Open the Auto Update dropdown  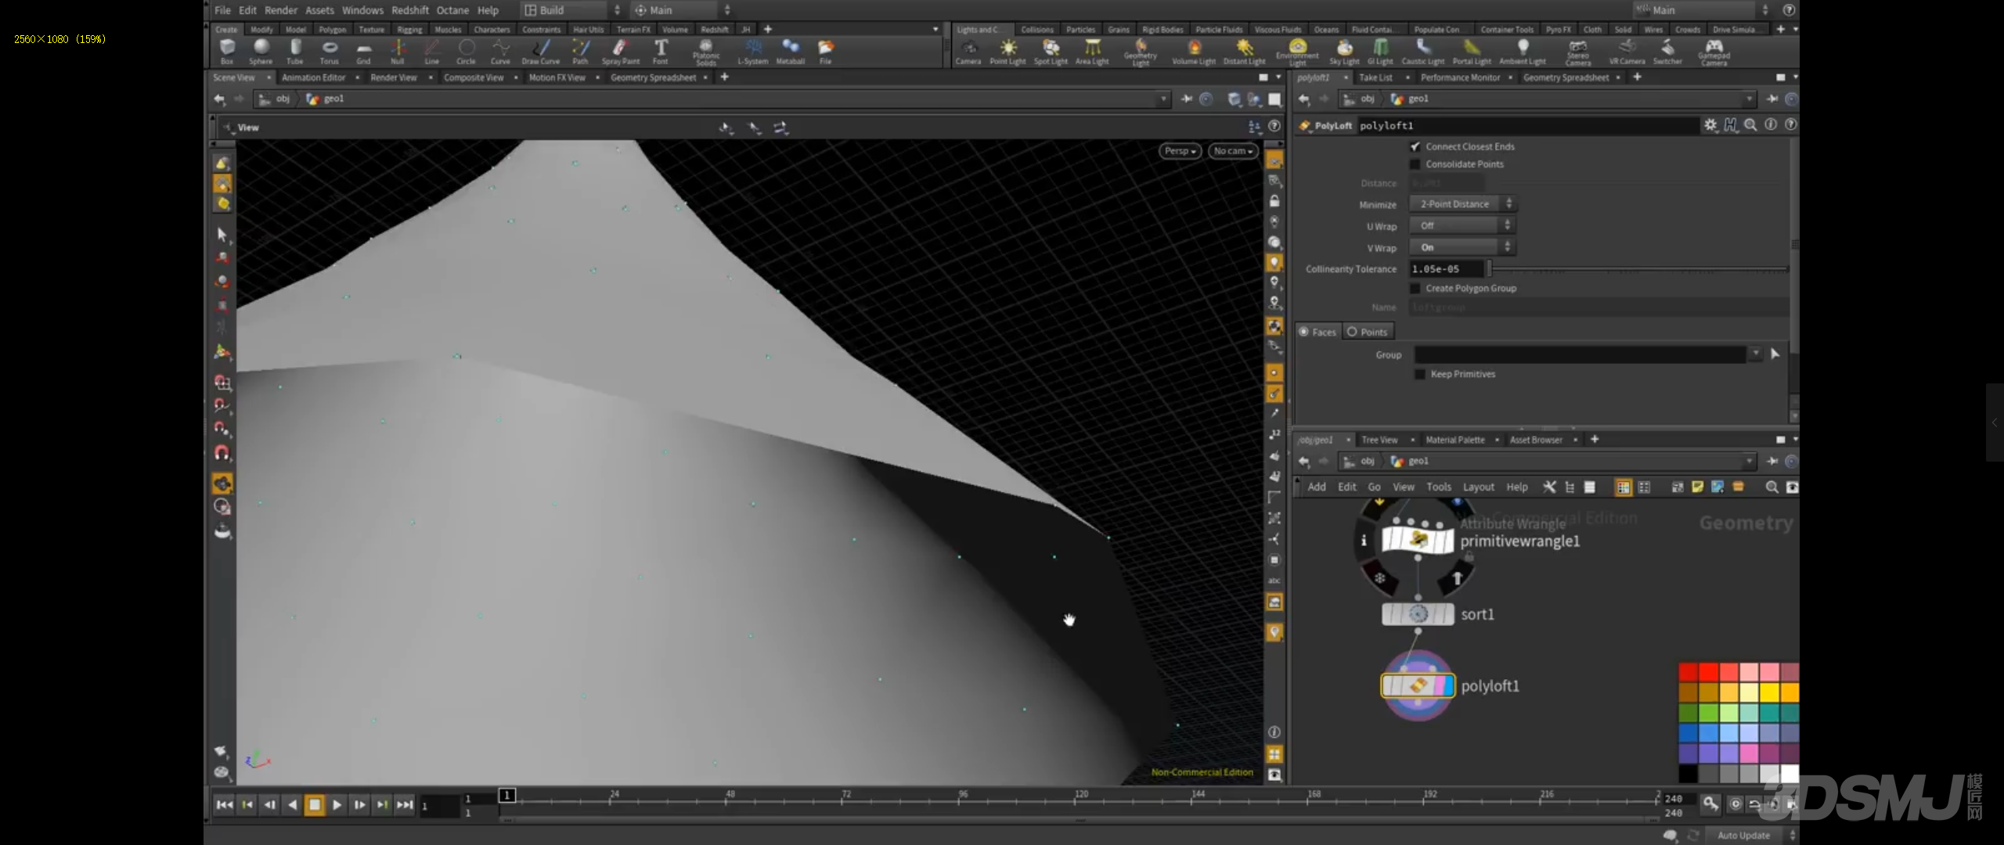click(1750, 835)
